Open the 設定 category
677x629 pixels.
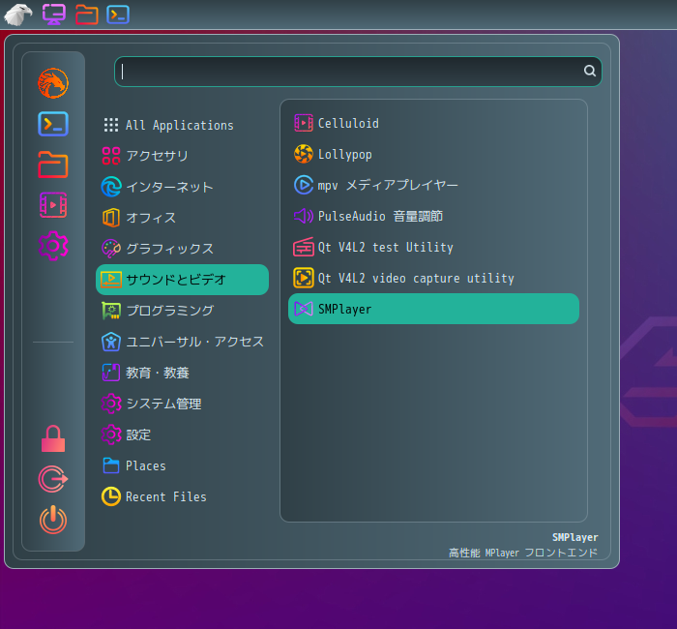(182, 434)
